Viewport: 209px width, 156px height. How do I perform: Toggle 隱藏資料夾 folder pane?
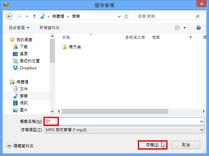[20, 146]
